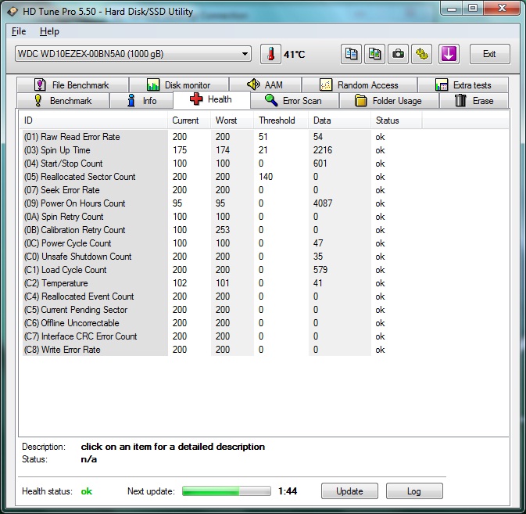The width and height of the screenshot is (526, 514).
Task: Click the Worst value 253
Action: point(223,230)
